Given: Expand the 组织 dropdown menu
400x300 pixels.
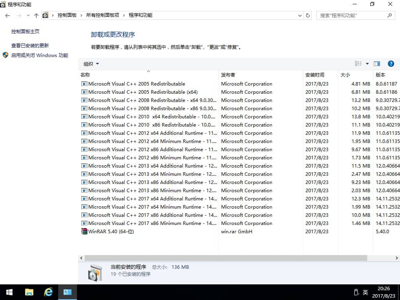Looking at the screenshot, I should [x=91, y=64].
